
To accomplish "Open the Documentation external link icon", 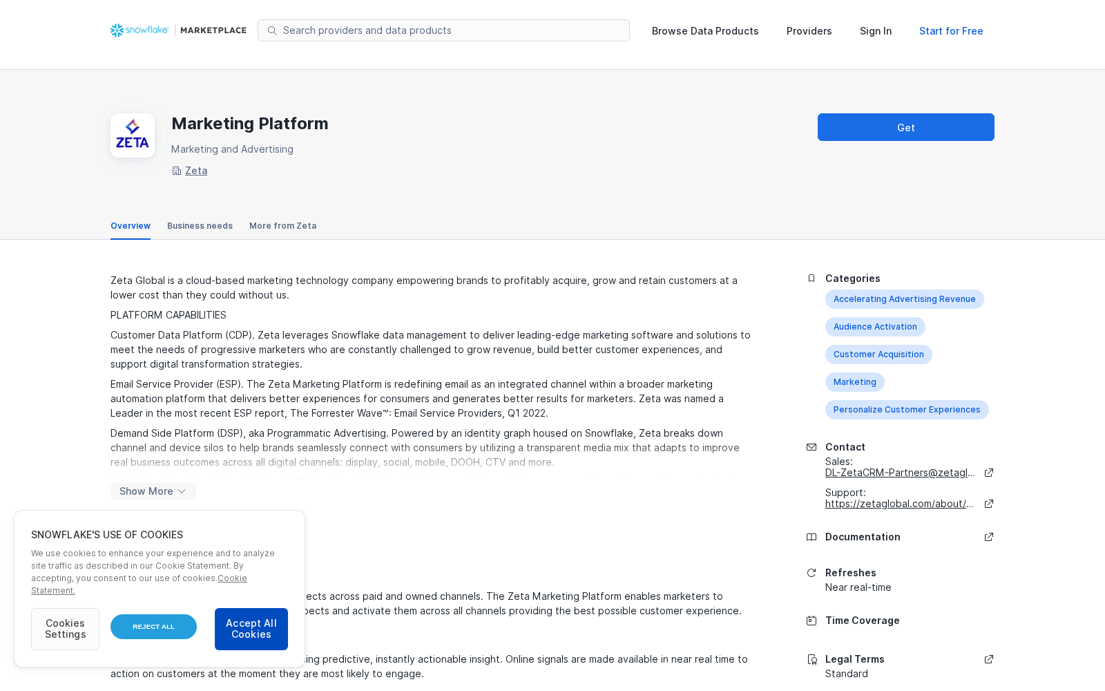I will [x=989, y=537].
